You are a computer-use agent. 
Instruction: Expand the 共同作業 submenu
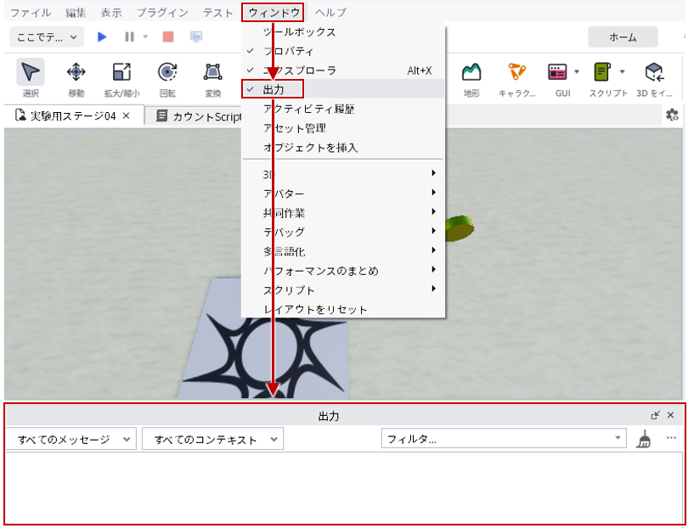coord(343,213)
